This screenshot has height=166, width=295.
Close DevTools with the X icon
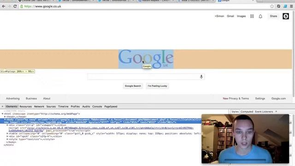(2, 107)
